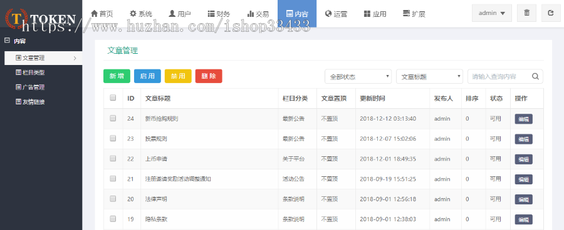Click 编辑 for 法律声明 row

click(524, 199)
